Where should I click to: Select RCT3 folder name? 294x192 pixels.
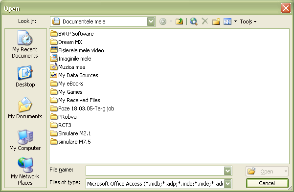(65, 125)
